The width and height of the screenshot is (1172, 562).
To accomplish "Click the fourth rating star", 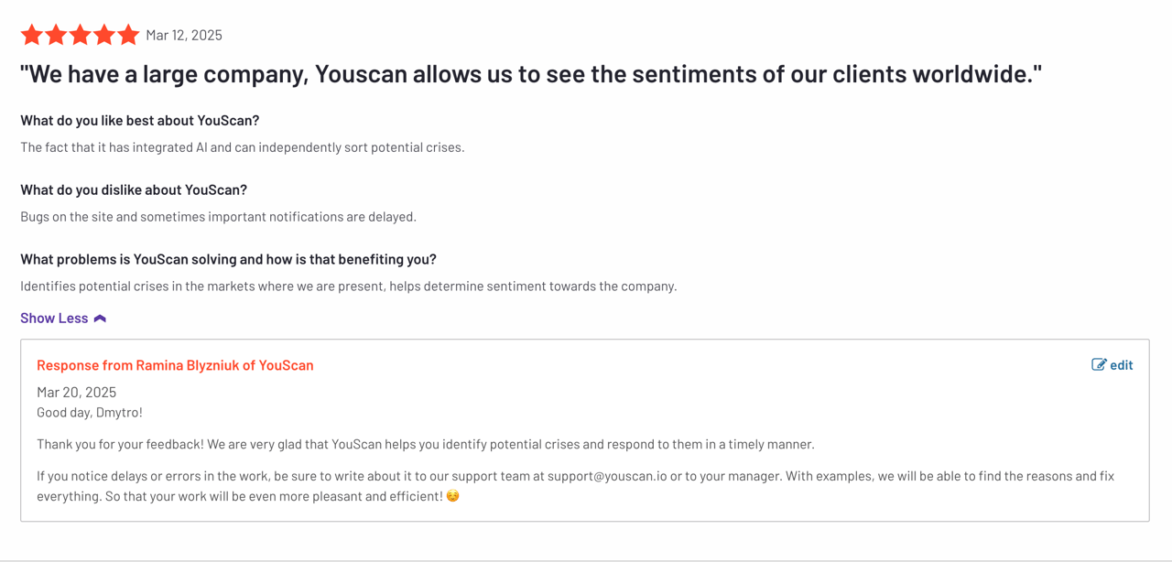I will (104, 35).
